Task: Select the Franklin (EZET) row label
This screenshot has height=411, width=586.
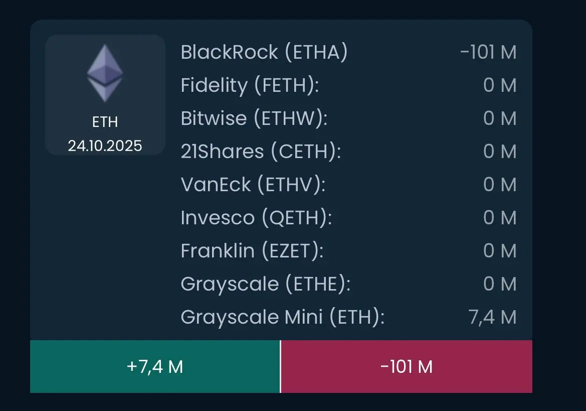Action: coord(252,251)
